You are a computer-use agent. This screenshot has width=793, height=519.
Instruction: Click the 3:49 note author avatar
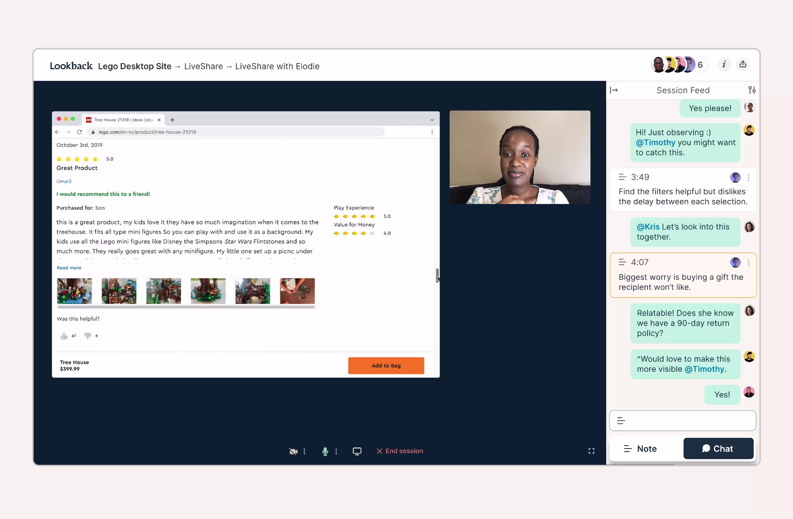735,177
